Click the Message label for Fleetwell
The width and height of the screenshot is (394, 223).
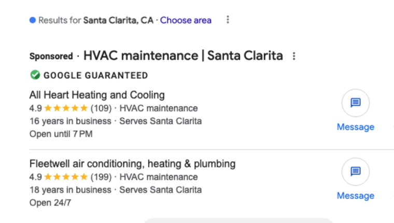[x=355, y=196]
